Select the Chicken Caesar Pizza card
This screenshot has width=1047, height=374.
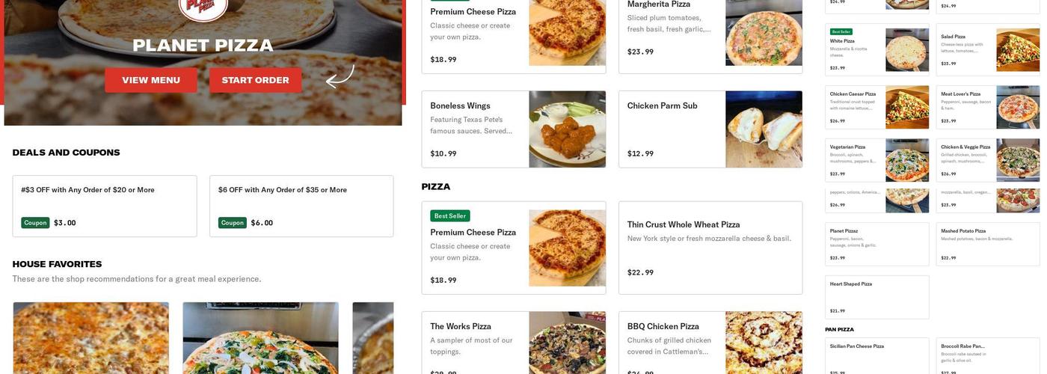point(877,107)
